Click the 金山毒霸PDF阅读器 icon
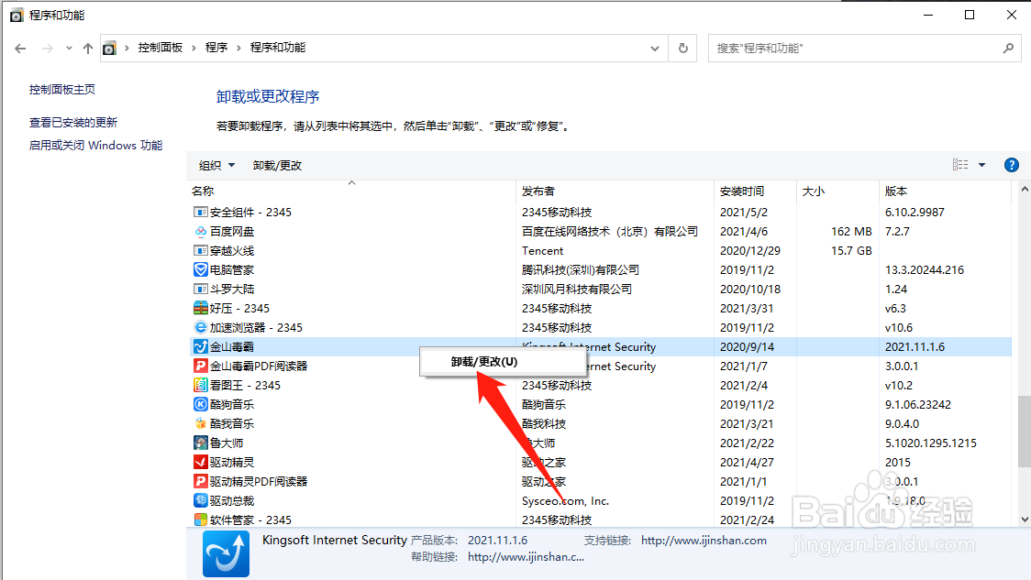1031x580 pixels. coord(201,366)
